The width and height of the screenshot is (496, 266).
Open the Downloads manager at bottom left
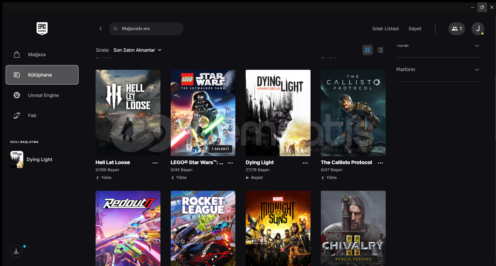click(x=16, y=251)
